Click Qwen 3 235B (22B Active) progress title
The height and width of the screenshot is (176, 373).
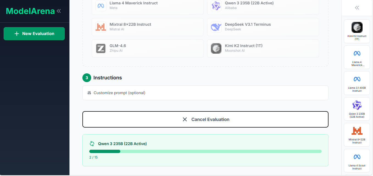122,144
